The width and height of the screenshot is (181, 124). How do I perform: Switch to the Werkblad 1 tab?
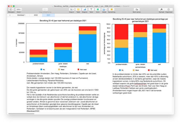click(x=21, y=15)
